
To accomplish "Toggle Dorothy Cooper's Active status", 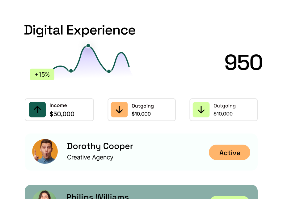I will [x=230, y=152].
